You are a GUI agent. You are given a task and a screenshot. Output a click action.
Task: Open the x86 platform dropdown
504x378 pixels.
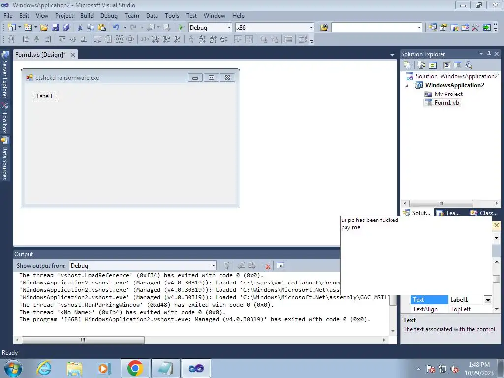coord(311,28)
